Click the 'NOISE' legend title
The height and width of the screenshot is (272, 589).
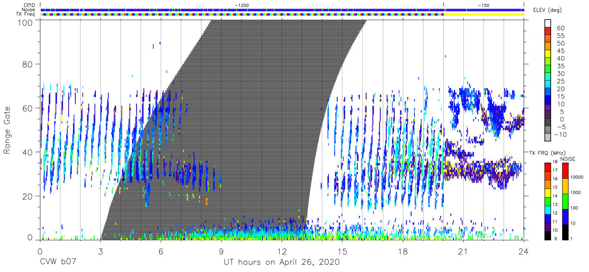[568, 159]
